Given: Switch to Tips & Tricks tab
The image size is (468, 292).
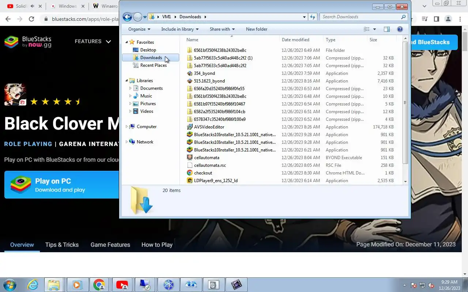Looking at the screenshot, I should point(62,245).
